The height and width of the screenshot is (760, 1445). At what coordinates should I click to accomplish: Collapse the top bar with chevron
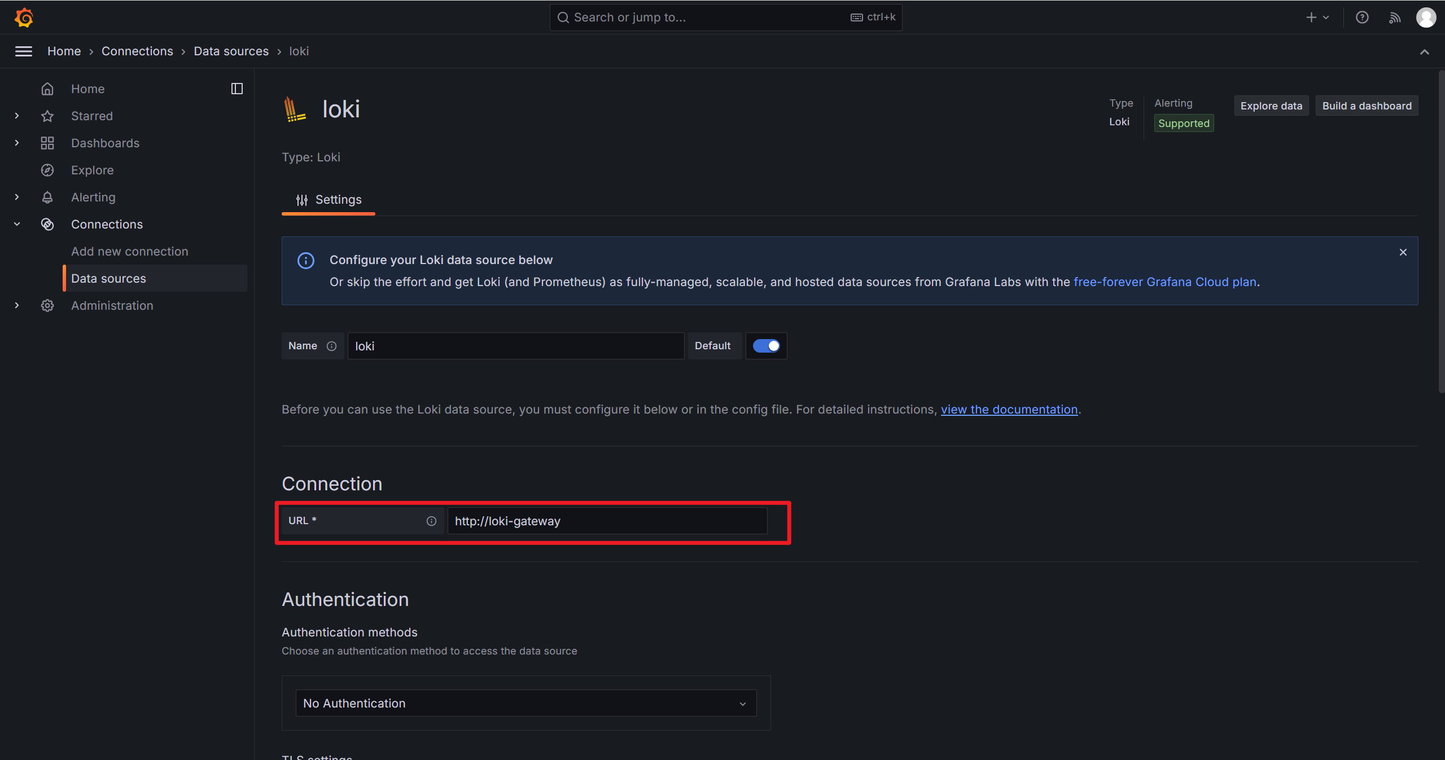click(x=1425, y=52)
